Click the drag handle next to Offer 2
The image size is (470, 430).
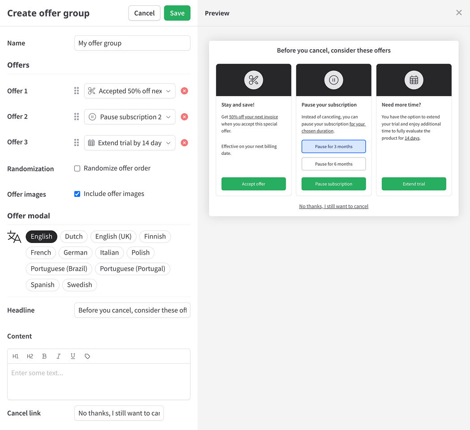[77, 117]
